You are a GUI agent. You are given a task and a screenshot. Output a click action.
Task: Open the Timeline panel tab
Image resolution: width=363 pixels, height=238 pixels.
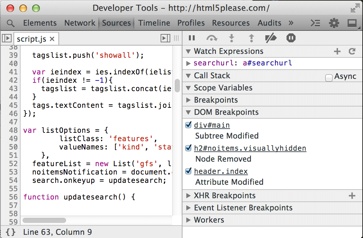(x=154, y=23)
